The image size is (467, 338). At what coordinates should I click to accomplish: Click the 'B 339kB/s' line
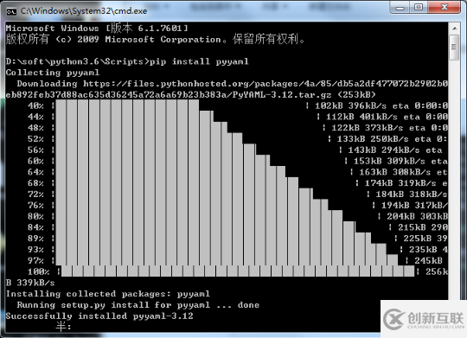click(x=30, y=283)
